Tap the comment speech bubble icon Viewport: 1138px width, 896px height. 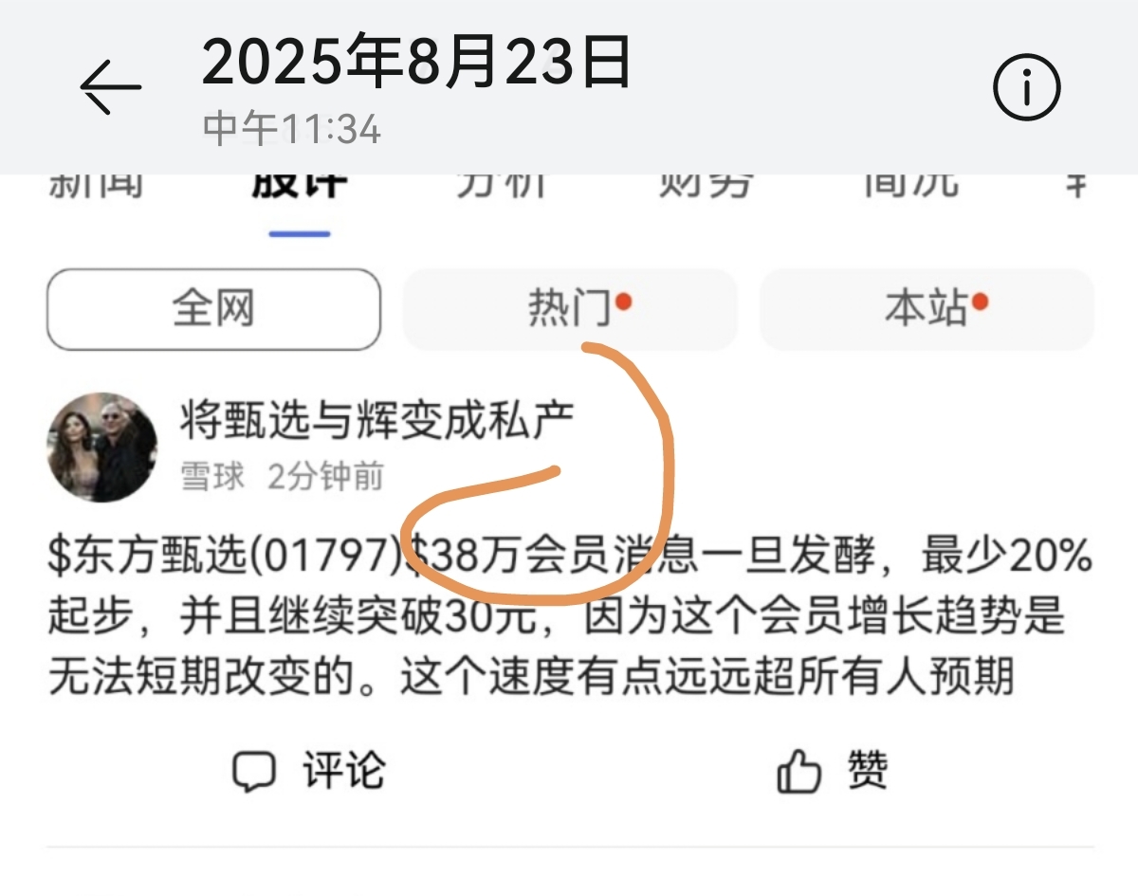pyautogui.click(x=254, y=773)
